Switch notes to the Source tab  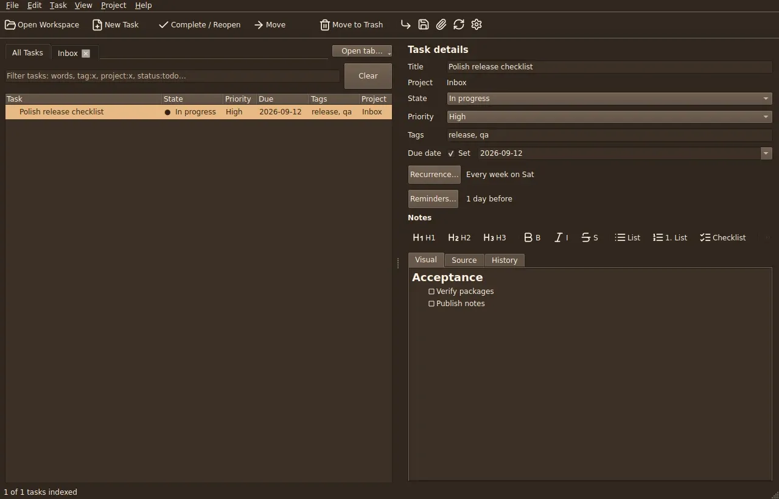464,260
